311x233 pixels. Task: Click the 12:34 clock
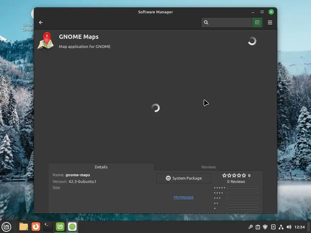299,227
